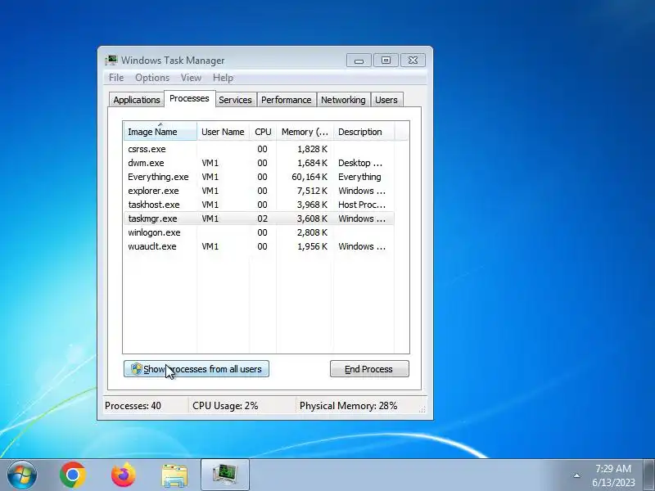Select the wuauclt.exe process

click(x=259, y=246)
